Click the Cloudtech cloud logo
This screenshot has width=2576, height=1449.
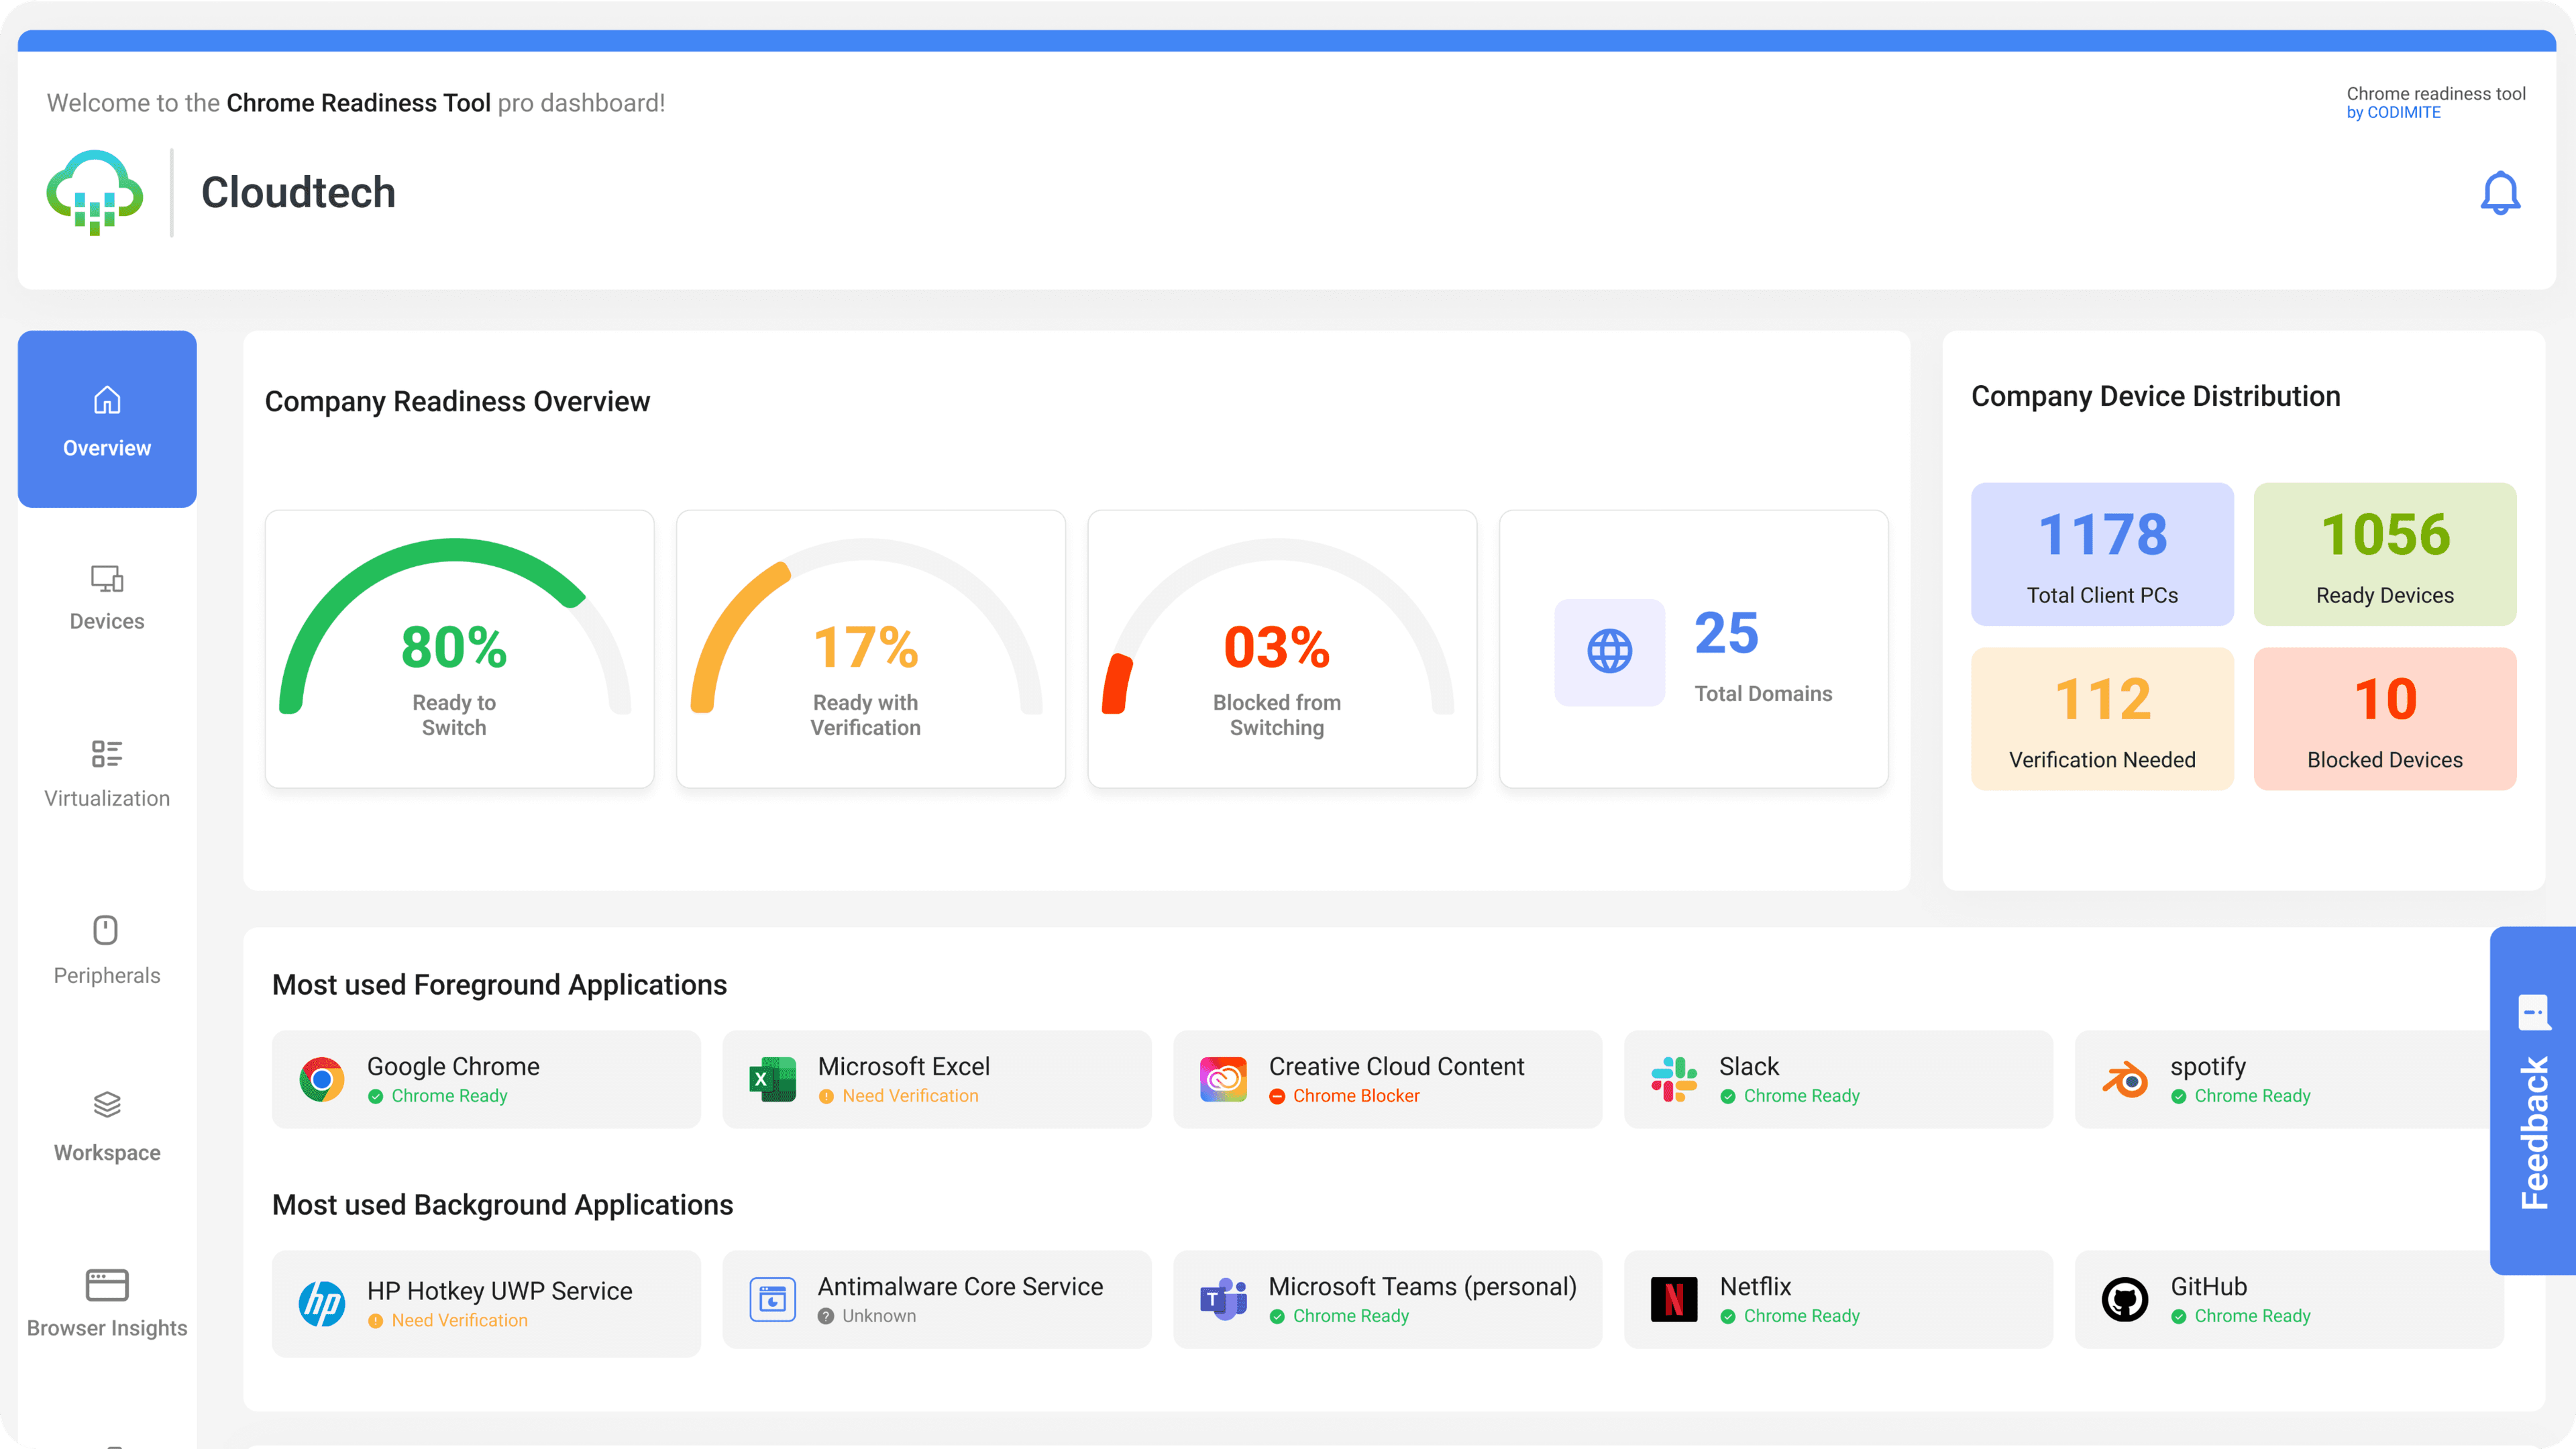tap(95, 192)
